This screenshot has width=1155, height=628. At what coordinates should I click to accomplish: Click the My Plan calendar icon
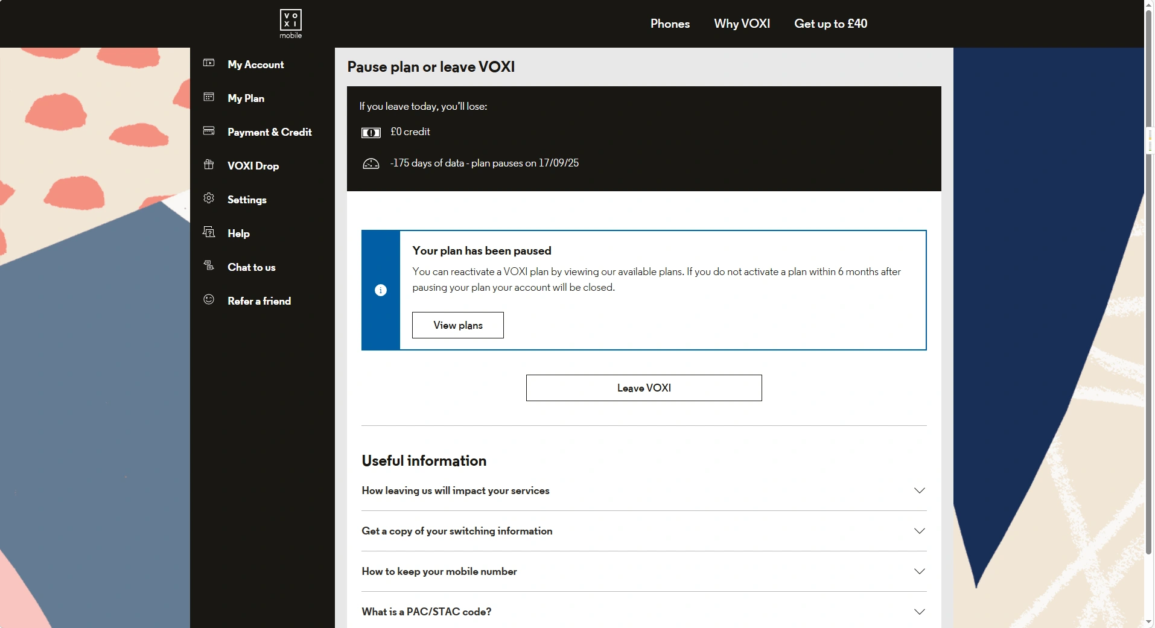pyautogui.click(x=209, y=97)
